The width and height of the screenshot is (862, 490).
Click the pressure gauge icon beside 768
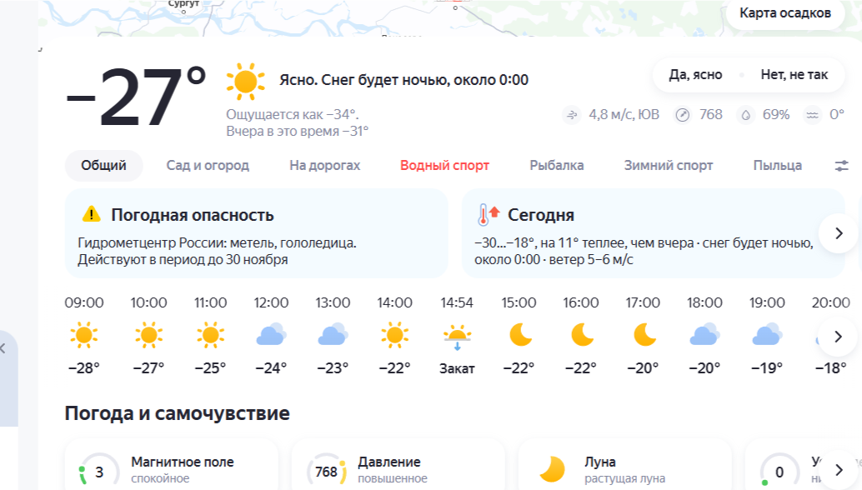tap(682, 115)
